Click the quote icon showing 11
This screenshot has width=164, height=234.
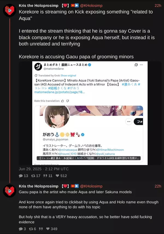[x=45, y=176]
